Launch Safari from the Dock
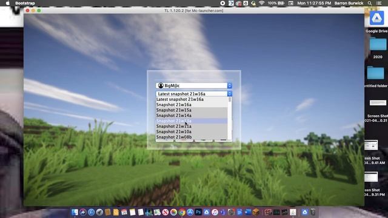Screen dimensions: 388x218 91,212
